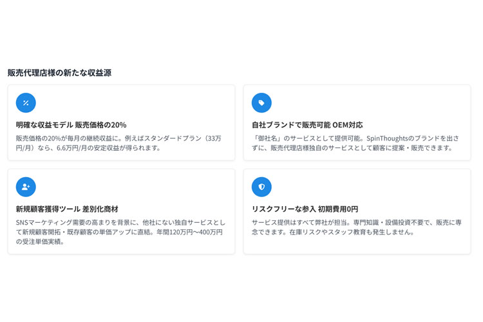Click the price tag icon for OEM対応

point(261,103)
